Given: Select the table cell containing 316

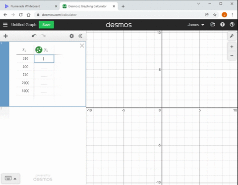Looking at the screenshot, I should click(x=25, y=58).
